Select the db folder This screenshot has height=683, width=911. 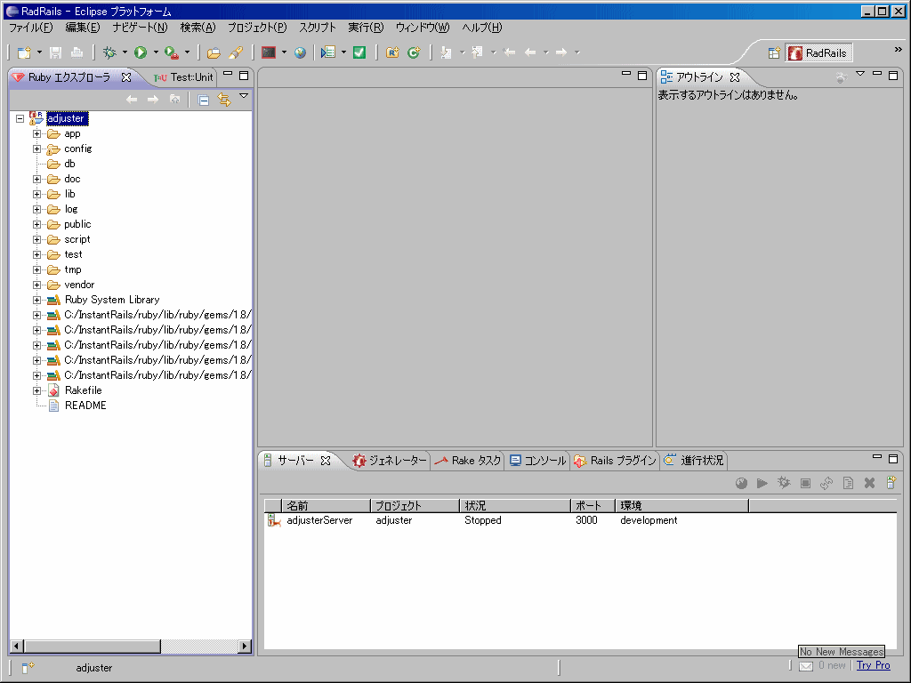[x=69, y=164]
